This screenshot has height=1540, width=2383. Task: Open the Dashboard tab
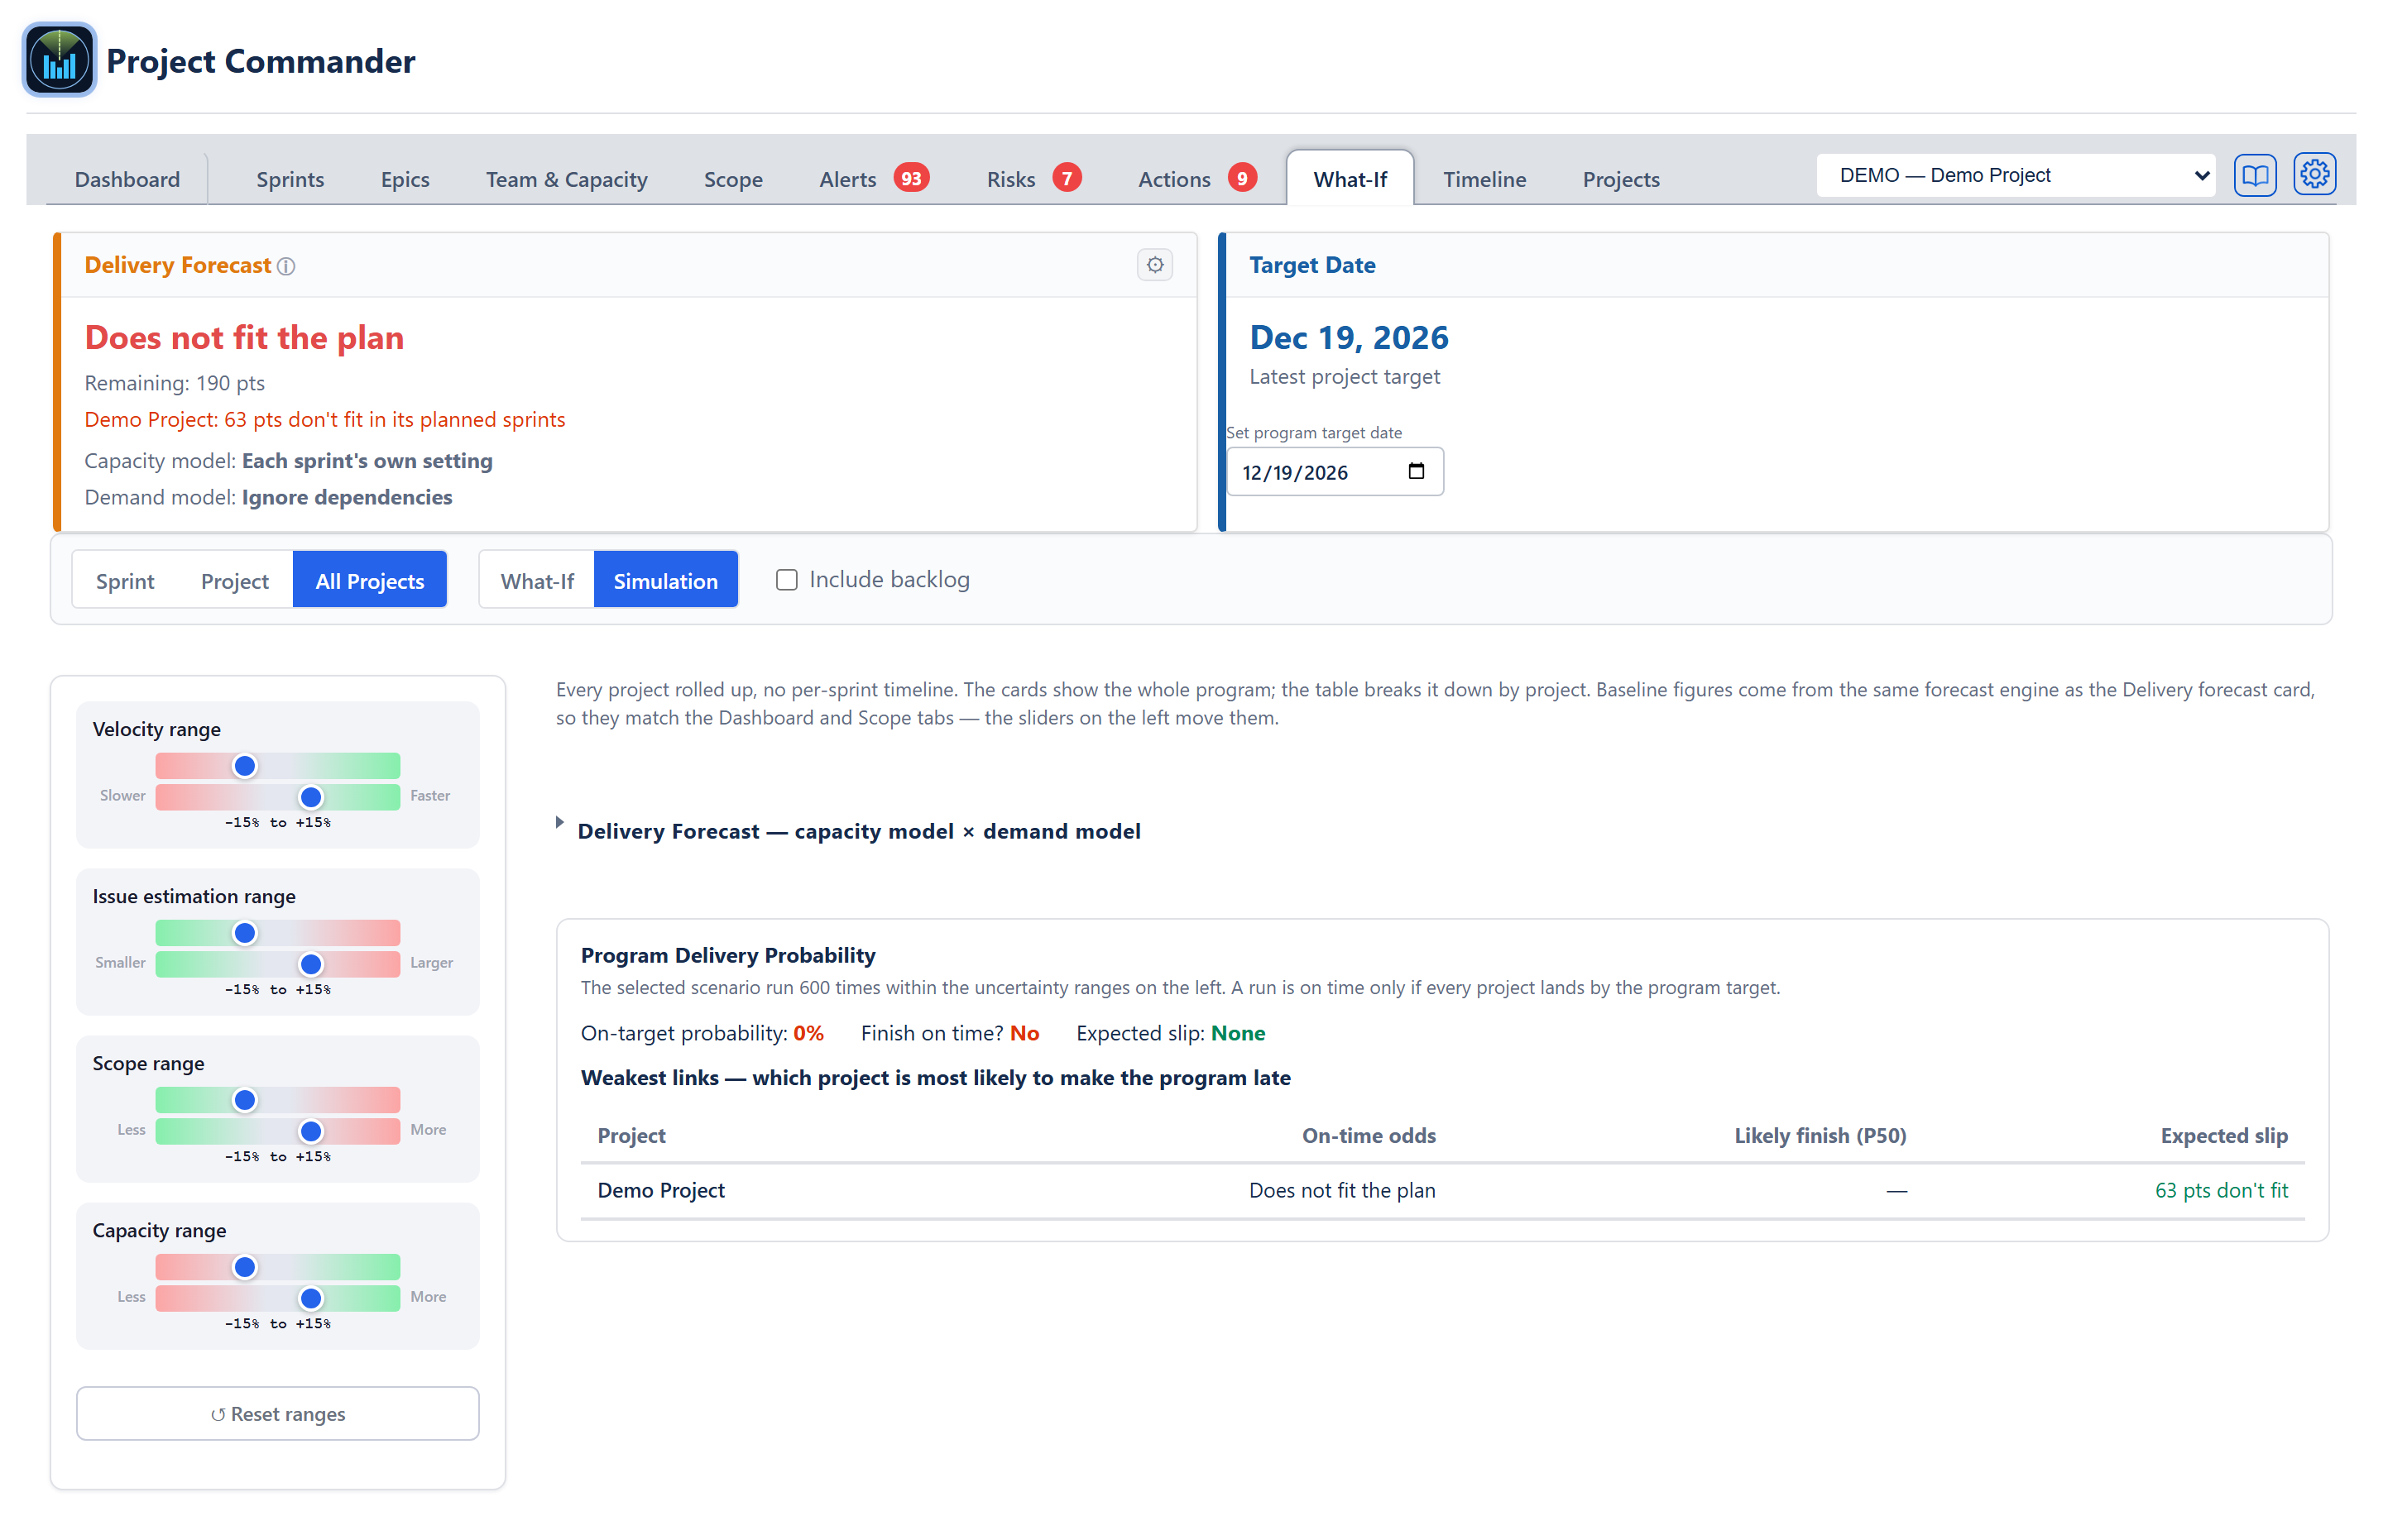tap(127, 179)
